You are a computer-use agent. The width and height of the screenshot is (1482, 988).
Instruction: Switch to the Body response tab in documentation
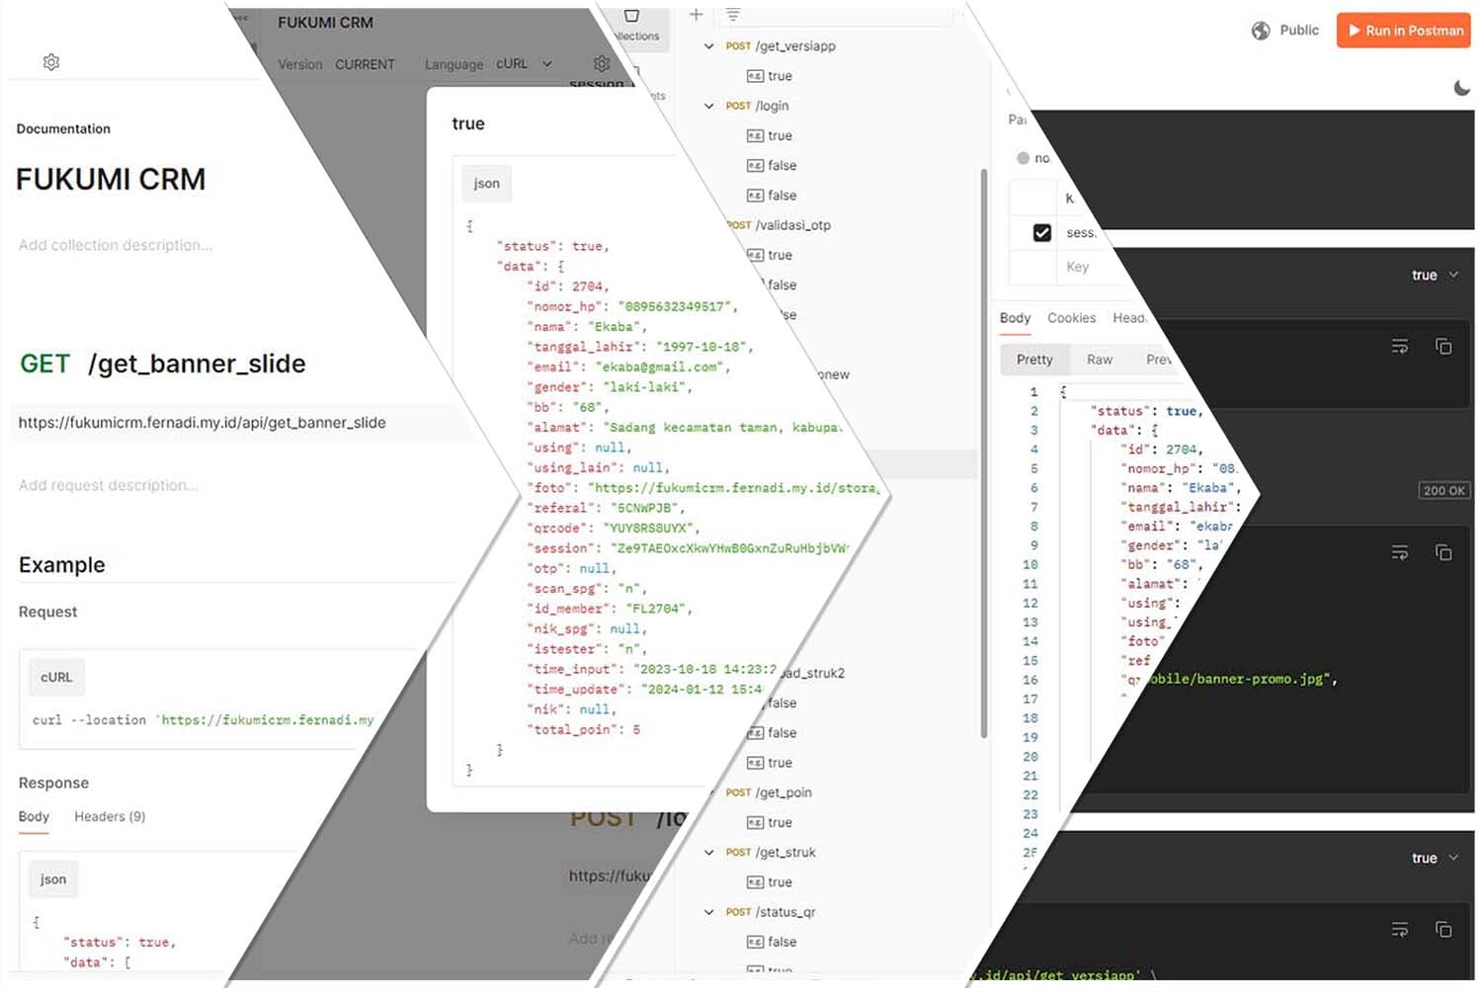[x=34, y=816]
